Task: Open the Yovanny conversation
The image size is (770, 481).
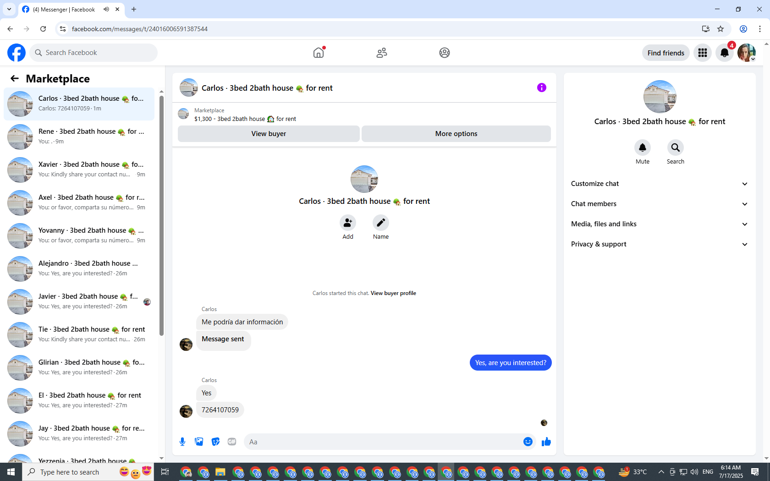Action: tap(79, 236)
